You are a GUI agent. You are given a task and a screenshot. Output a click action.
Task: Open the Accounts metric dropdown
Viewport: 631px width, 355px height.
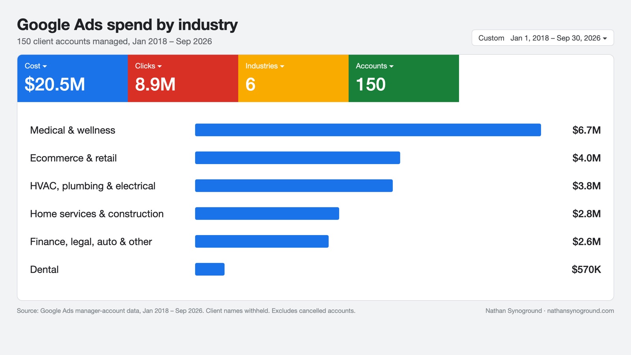pos(375,66)
